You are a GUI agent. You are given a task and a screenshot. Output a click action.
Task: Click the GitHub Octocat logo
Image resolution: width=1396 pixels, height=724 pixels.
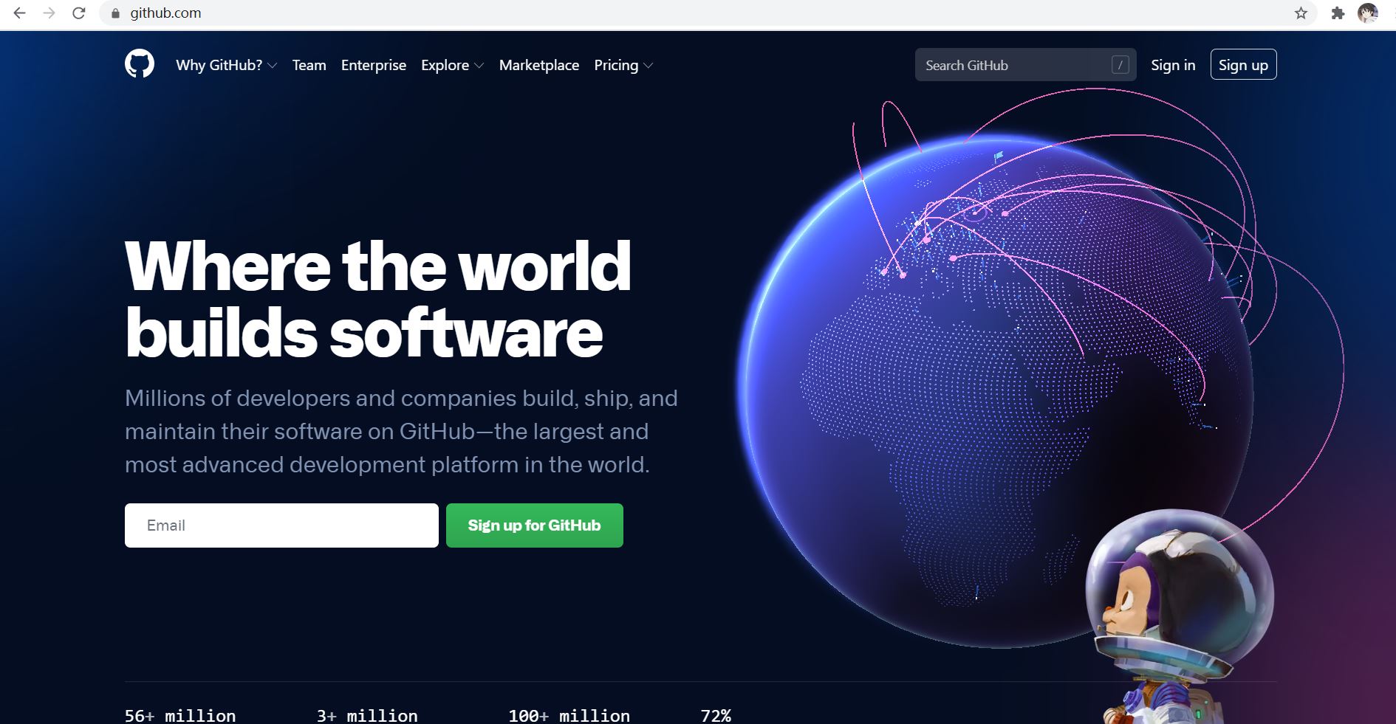tap(140, 64)
